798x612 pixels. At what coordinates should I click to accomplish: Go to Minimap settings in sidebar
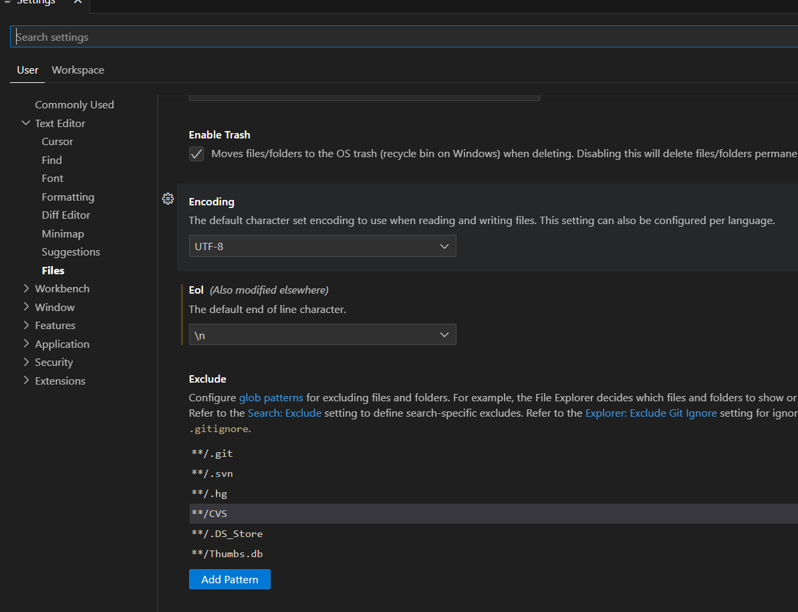(63, 233)
